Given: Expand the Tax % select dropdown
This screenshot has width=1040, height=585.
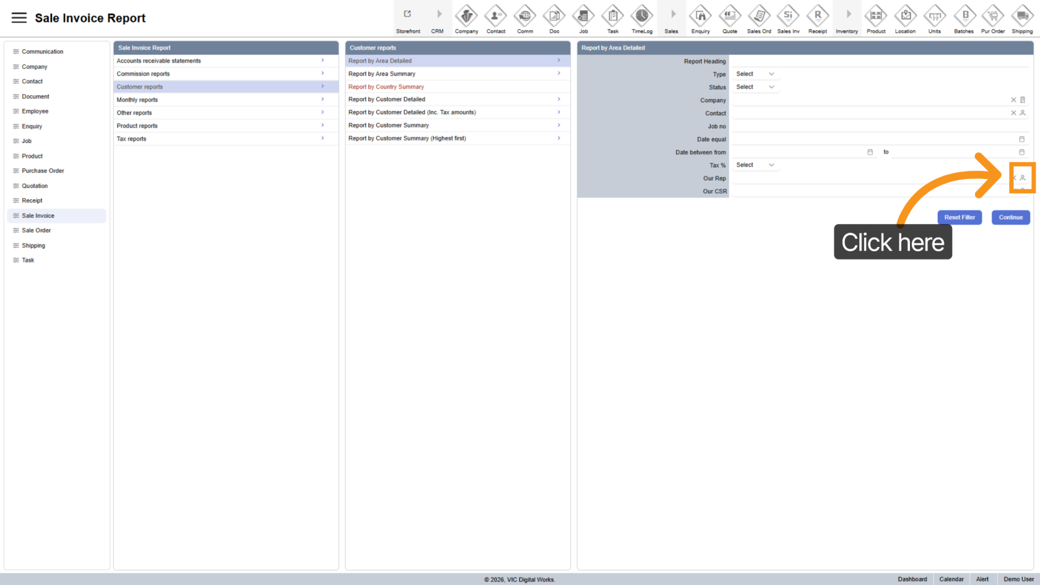Looking at the screenshot, I should (x=755, y=165).
